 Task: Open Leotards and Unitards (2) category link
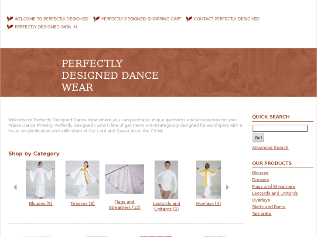(167, 206)
